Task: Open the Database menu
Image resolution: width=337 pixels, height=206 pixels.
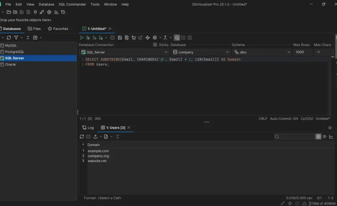Action: 46,4
